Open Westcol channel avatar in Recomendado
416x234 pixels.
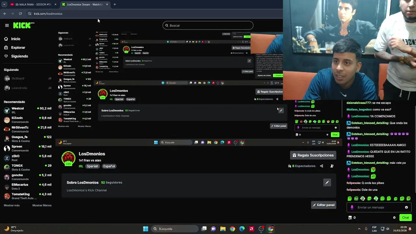(7, 110)
